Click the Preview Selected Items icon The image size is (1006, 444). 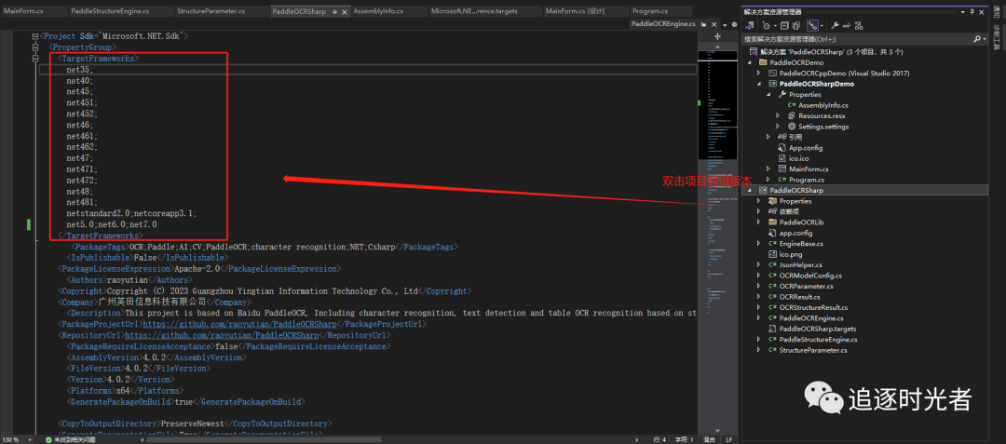click(846, 26)
